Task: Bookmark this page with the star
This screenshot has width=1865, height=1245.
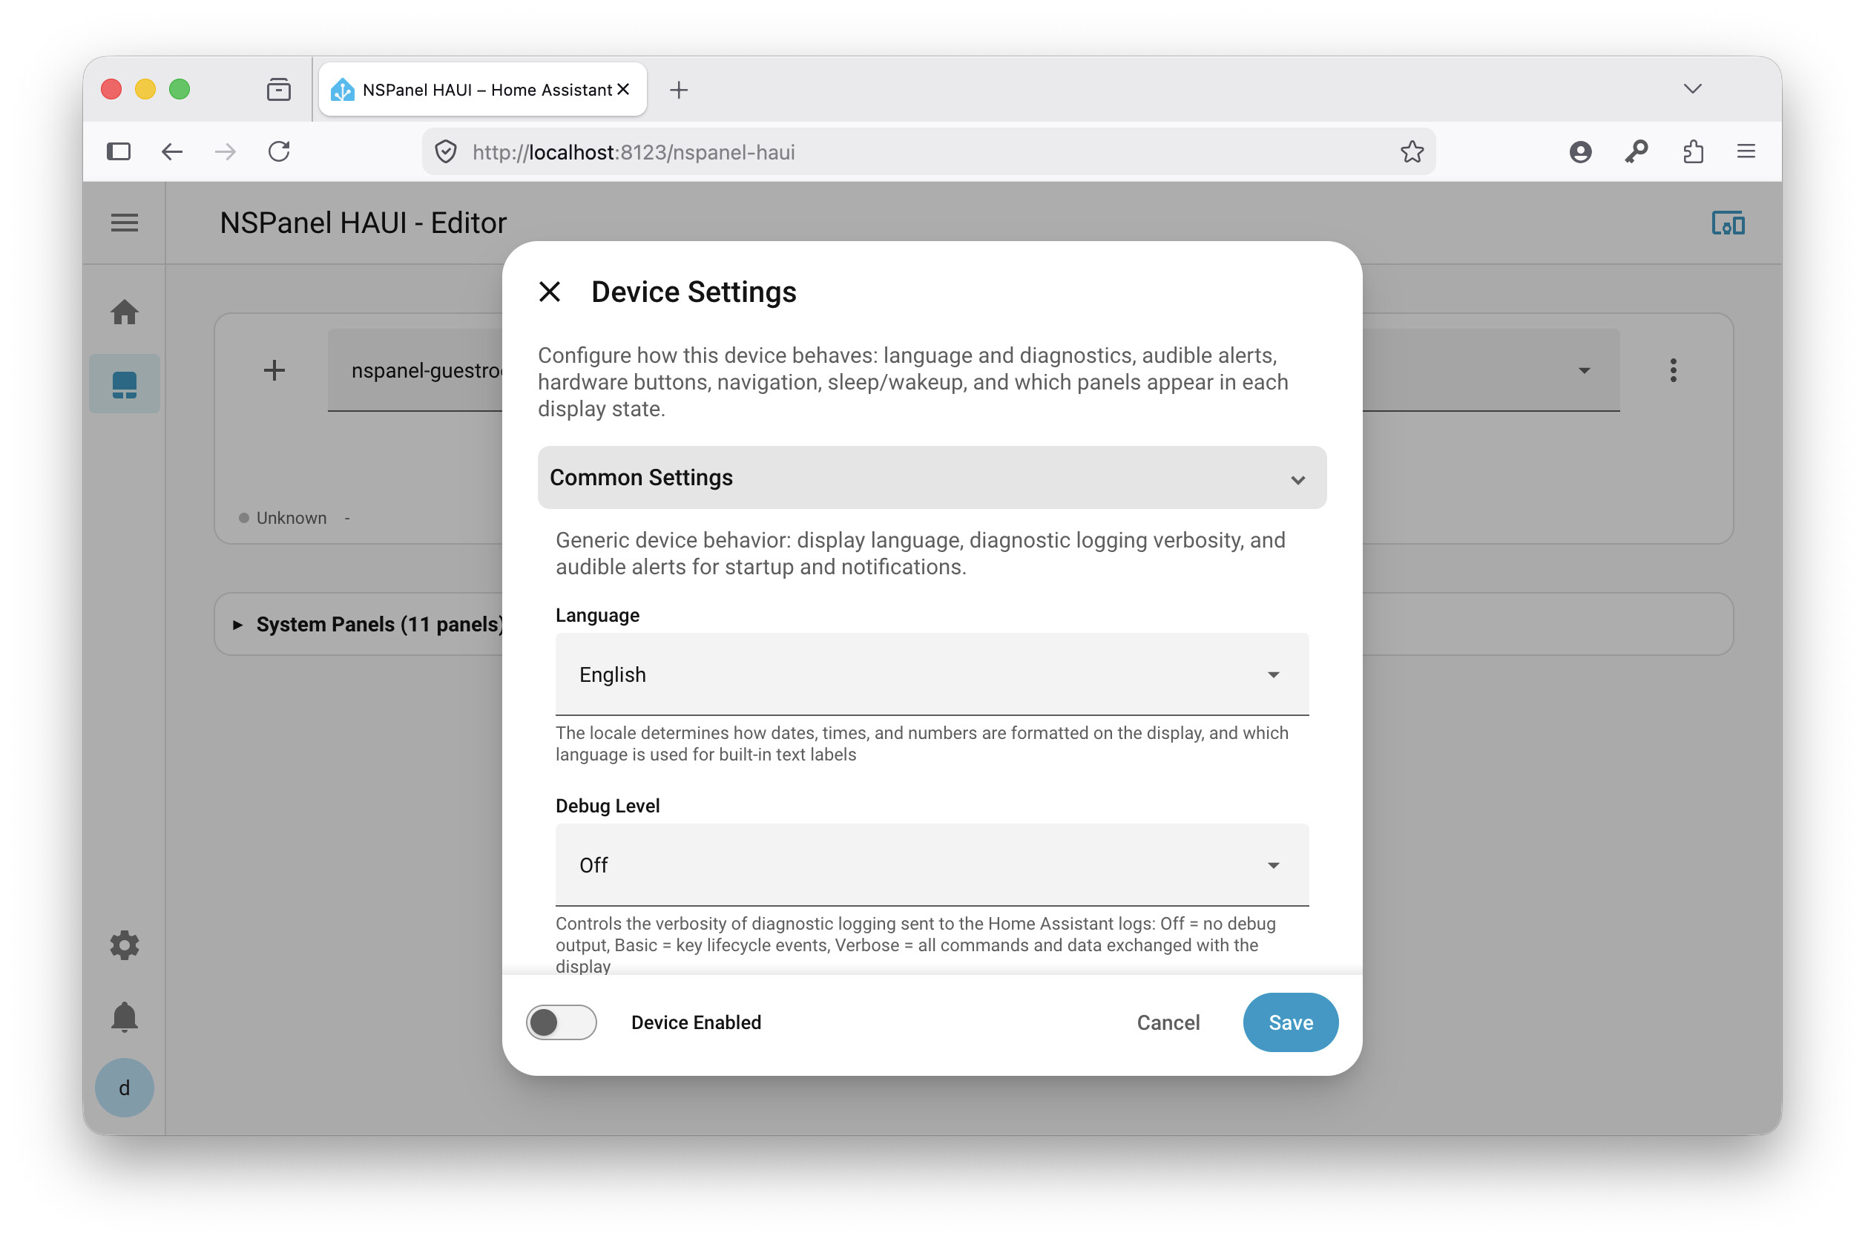Action: (1412, 151)
